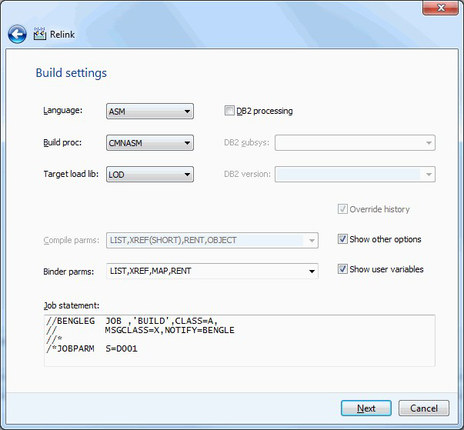
Task: Enable DB2 processing checkbox
Action: (x=229, y=111)
